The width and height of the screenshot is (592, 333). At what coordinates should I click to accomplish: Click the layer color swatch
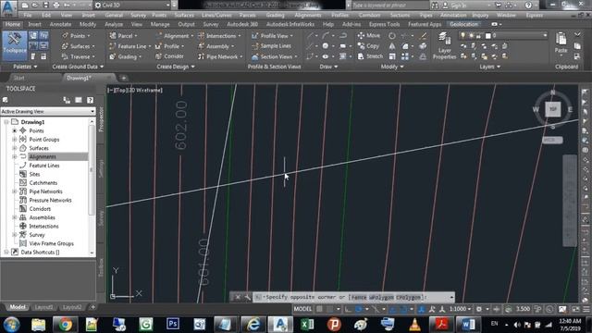tap(487, 36)
